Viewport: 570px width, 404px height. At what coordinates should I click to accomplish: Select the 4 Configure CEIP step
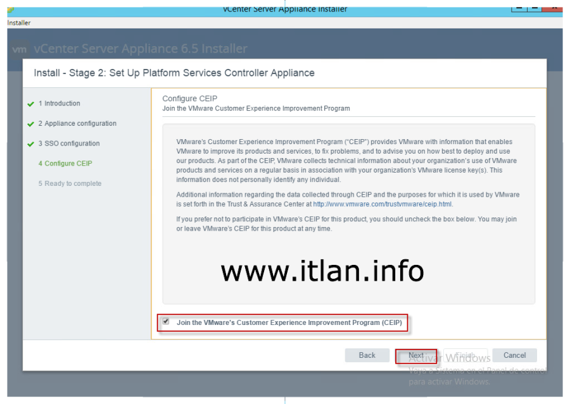pyautogui.click(x=65, y=164)
